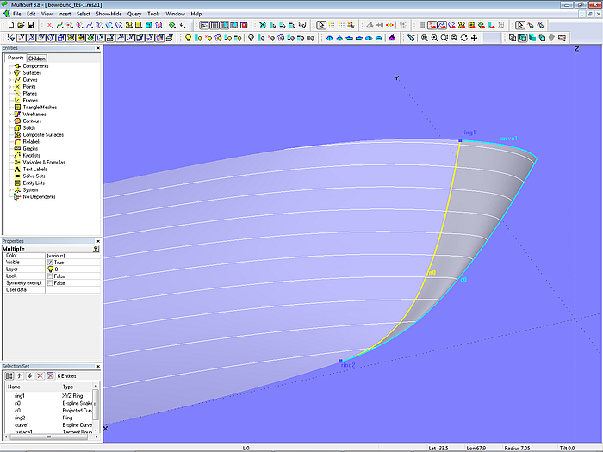
Task: Check the Symmetry exempt checkbox
Action: pos(50,282)
